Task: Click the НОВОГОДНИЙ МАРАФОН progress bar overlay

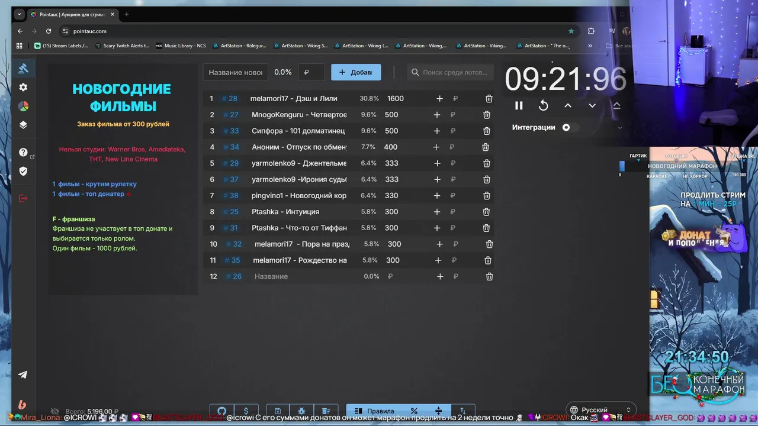Action: [x=683, y=166]
